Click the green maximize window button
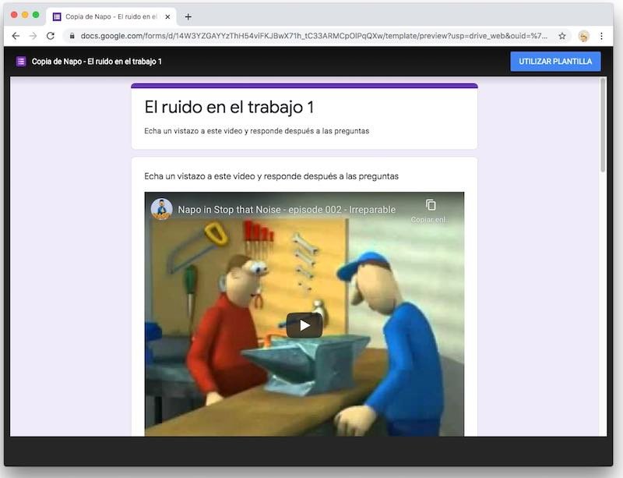 (36, 15)
